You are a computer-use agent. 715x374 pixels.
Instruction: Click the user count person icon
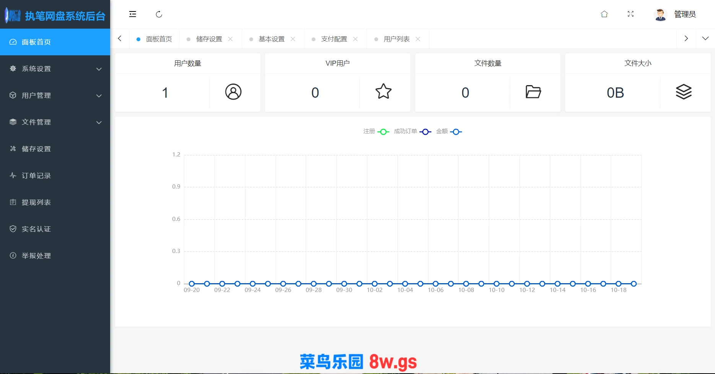(233, 92)
